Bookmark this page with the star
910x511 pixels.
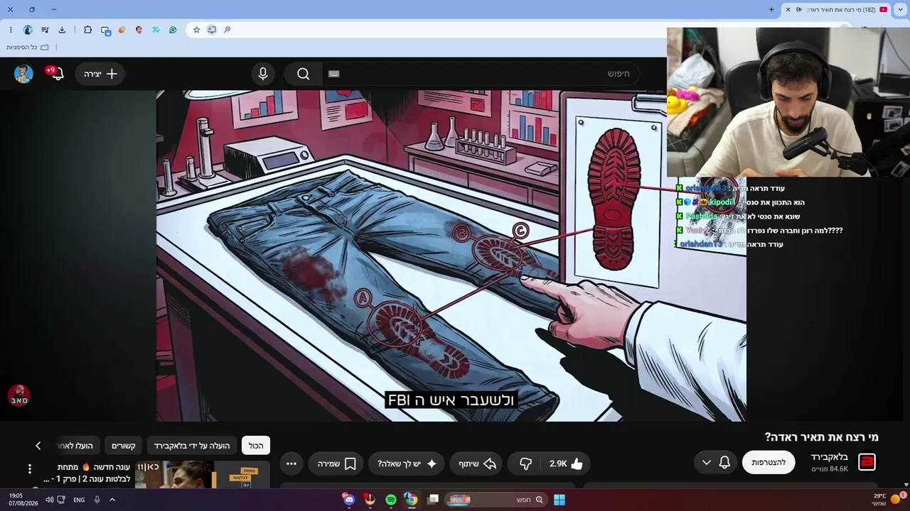click(197, 30)
